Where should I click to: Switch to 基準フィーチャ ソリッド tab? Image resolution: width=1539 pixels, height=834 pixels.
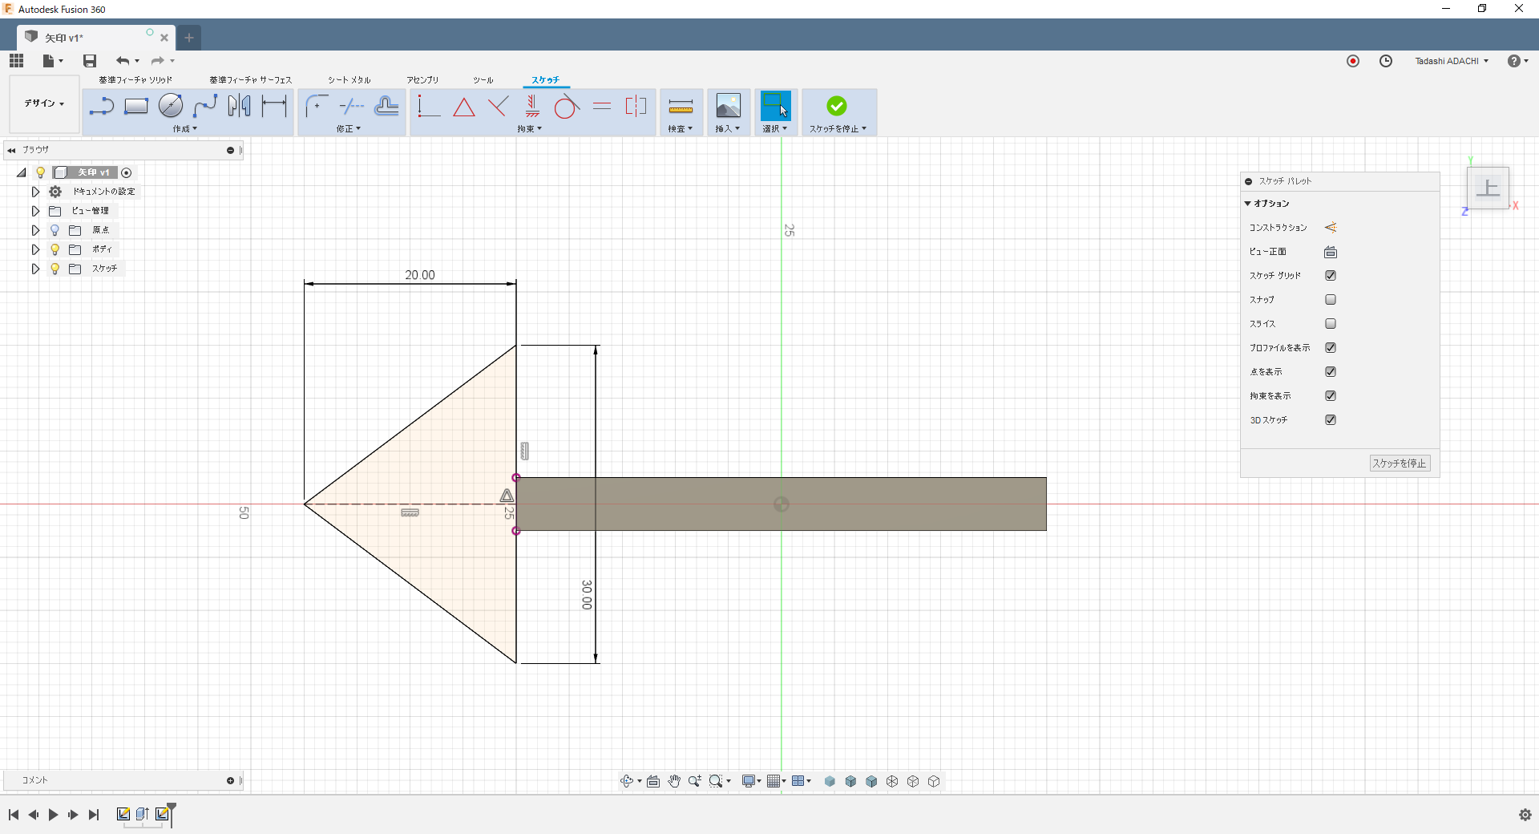(x=135, y=80)
